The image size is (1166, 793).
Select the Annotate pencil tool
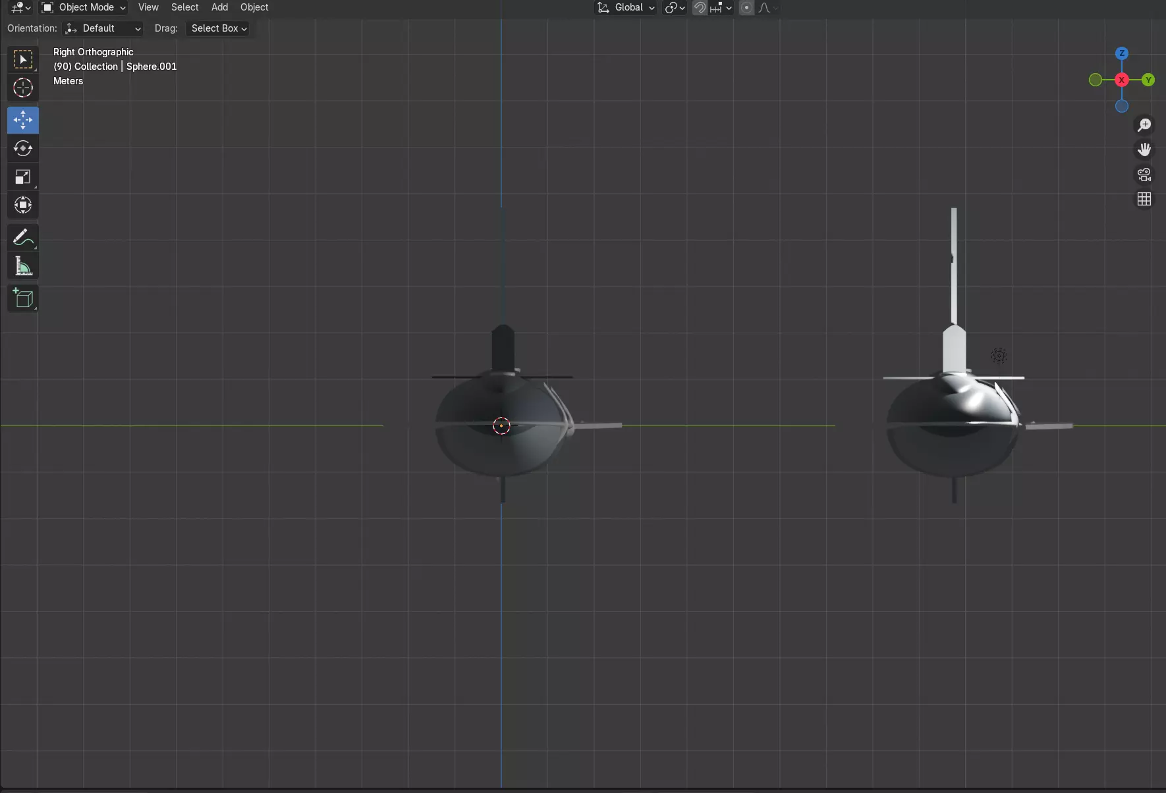click(x=23, y=238)
